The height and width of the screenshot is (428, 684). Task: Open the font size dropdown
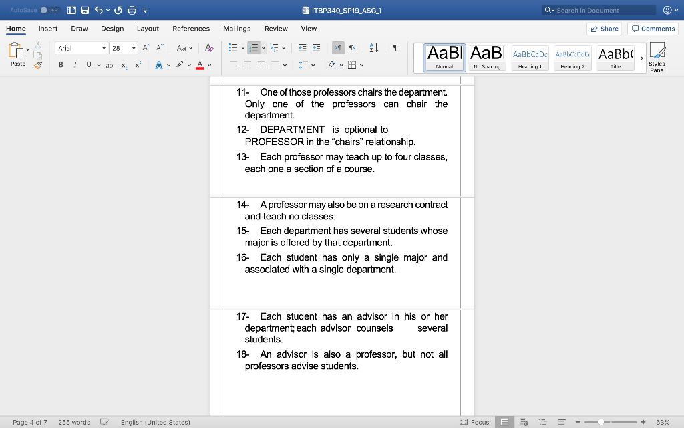[x=134, y=47]
